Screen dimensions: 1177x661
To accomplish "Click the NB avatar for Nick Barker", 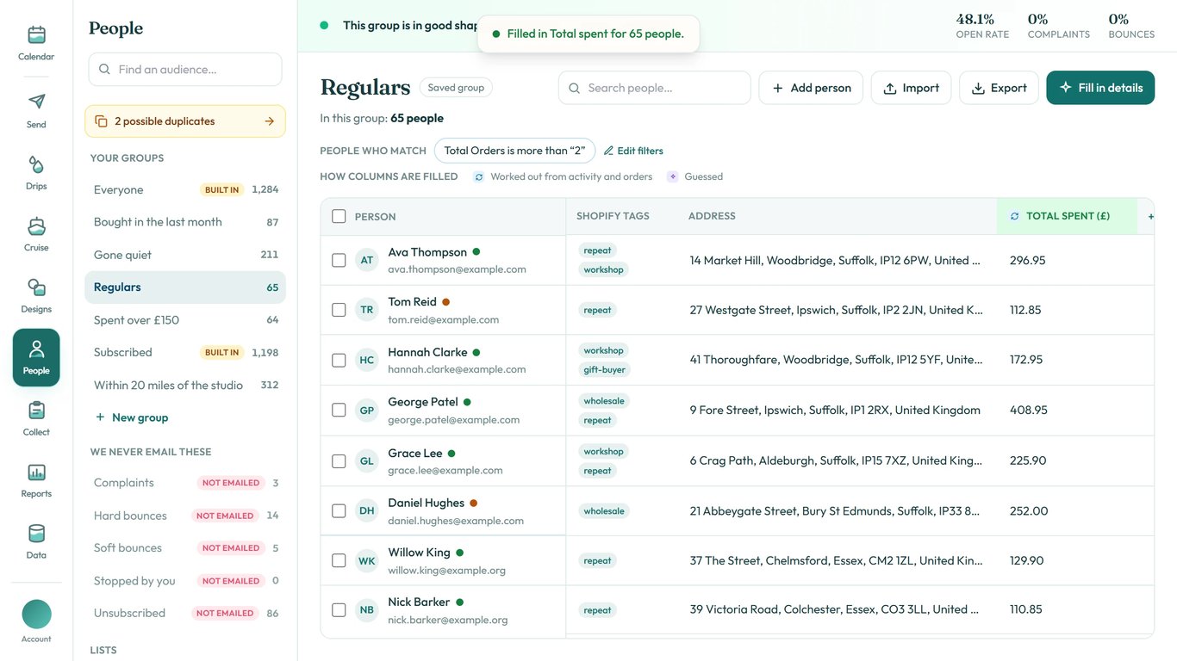I will click(367, 609).
